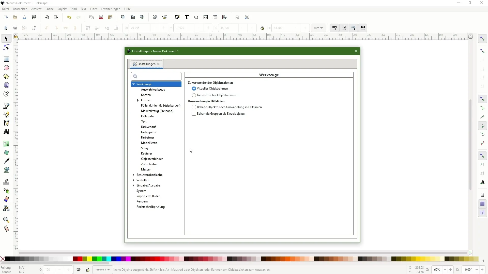Expand the Verhalten tree node
The height and width of the screenshot is (274, 488).
pos(133,180)
